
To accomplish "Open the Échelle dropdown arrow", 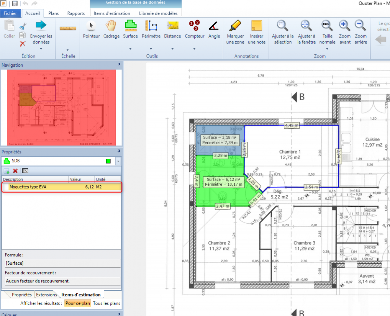I will tap(68, 50).
